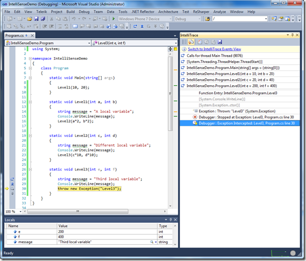Toggle auto-hide pin on Locals panel
The width and height of the screenshot is (306, 261).
(x=170, y=219)
